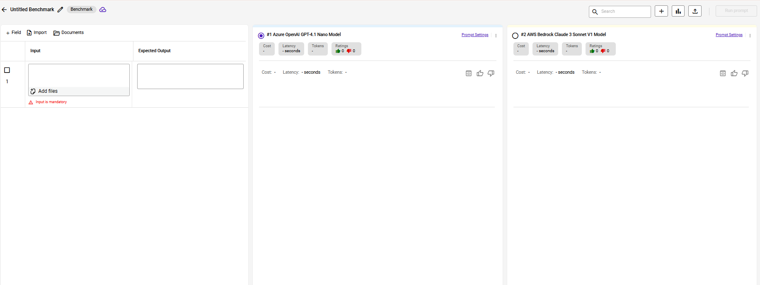
Task: Select the #2 AWS Bedrock Claude radio button
Action: point(515,36)
